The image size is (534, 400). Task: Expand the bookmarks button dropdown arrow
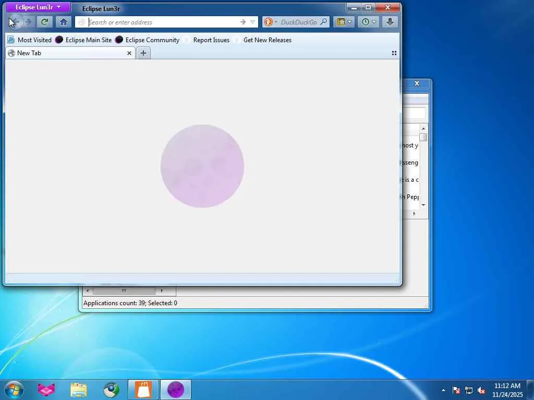pyautogui.click(x=350, y=22)
